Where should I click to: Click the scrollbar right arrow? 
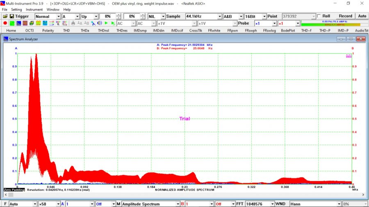click(363, 195)
